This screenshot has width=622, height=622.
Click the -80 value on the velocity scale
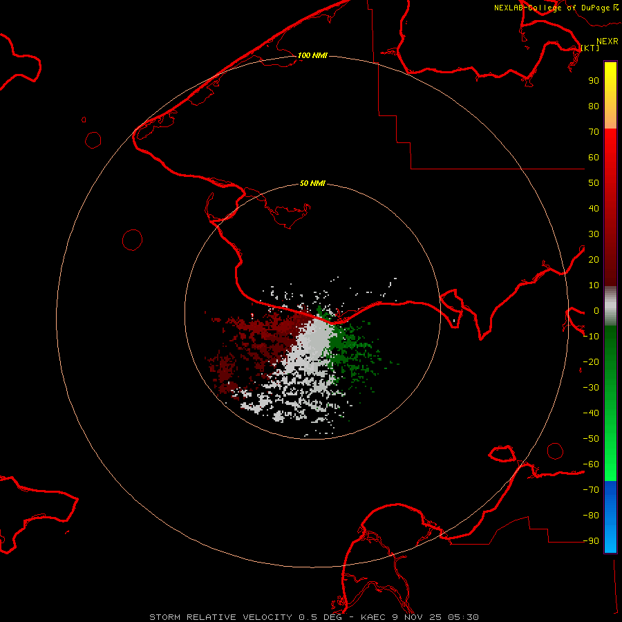[591, 516]
